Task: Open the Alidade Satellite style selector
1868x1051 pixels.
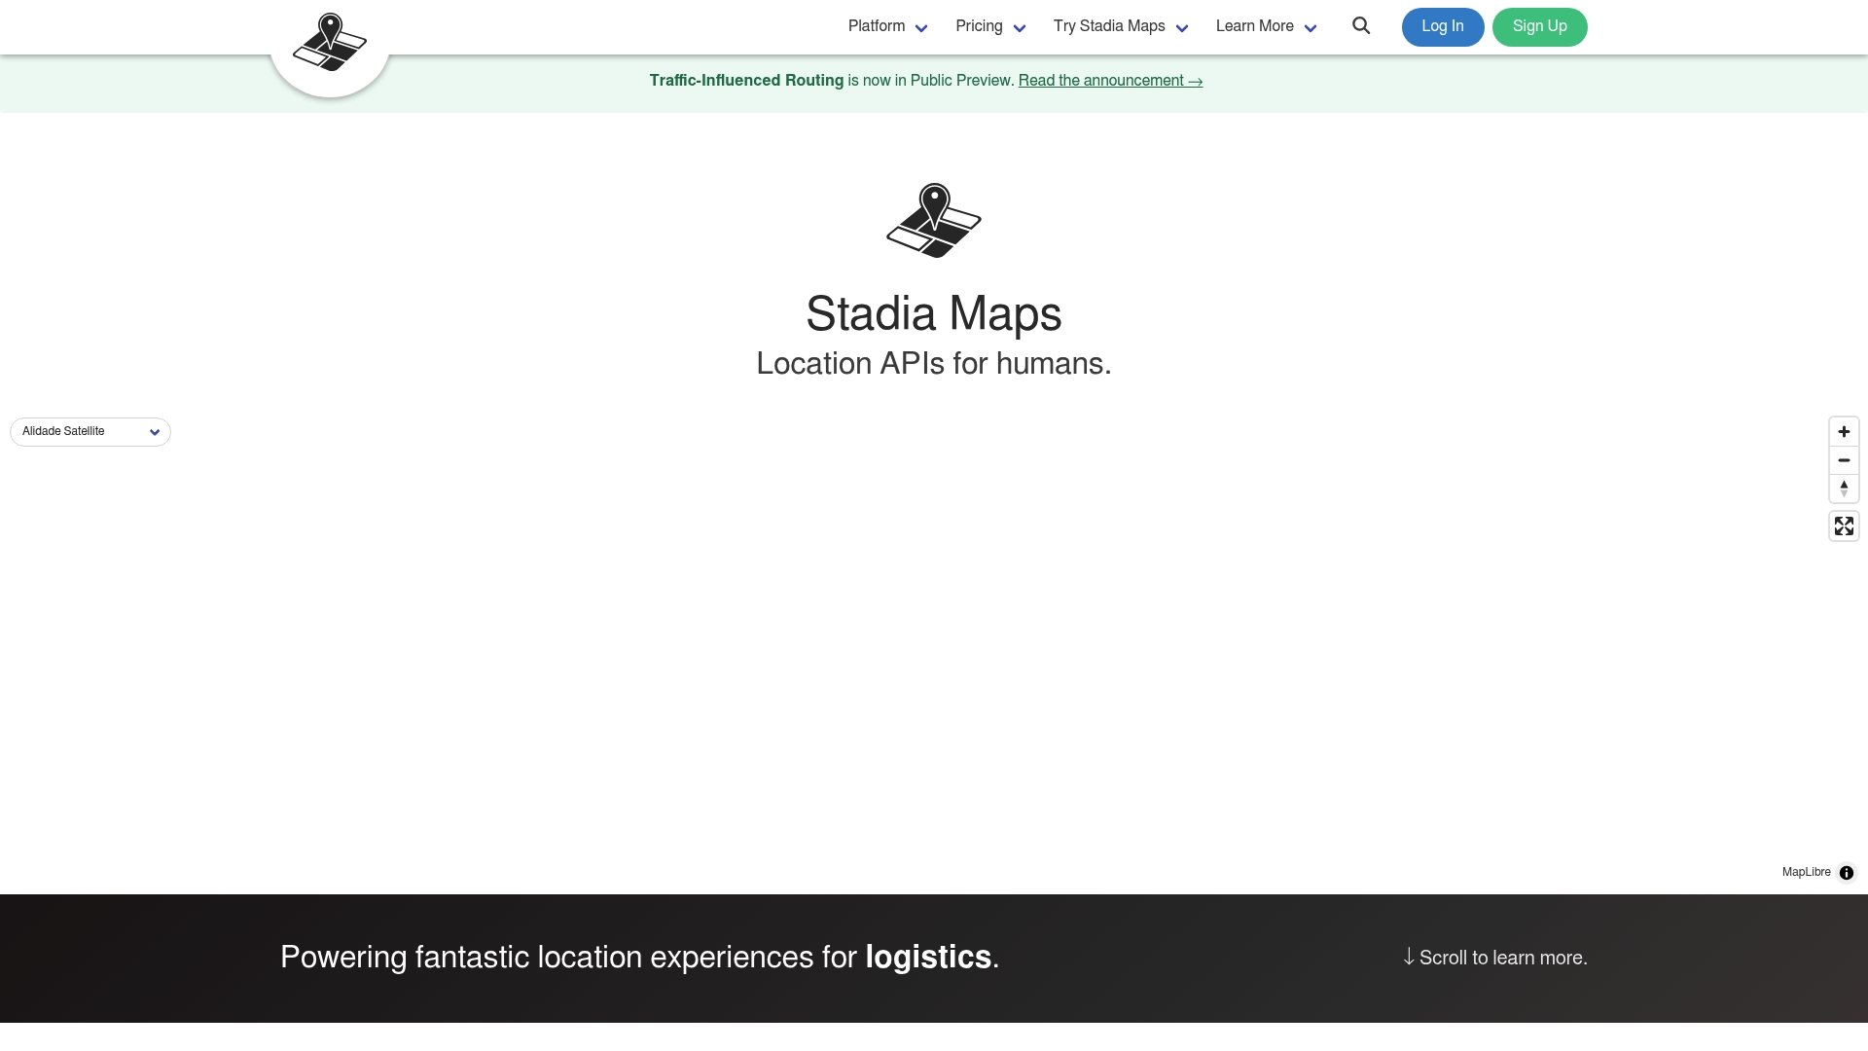Action: click(x=90, y=431)
